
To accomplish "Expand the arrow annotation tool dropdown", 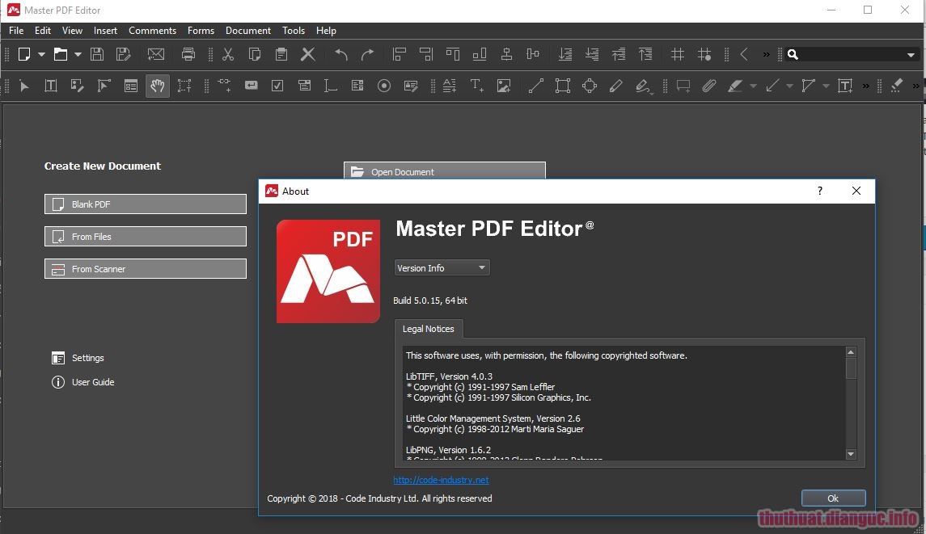I will 789,86.
